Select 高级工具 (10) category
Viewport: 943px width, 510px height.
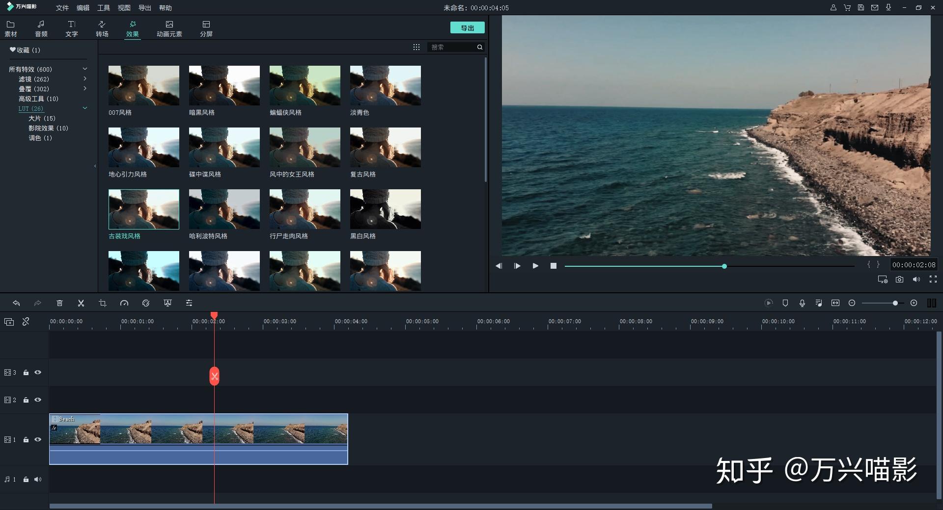pyautogui.click(x=38, y=99)
